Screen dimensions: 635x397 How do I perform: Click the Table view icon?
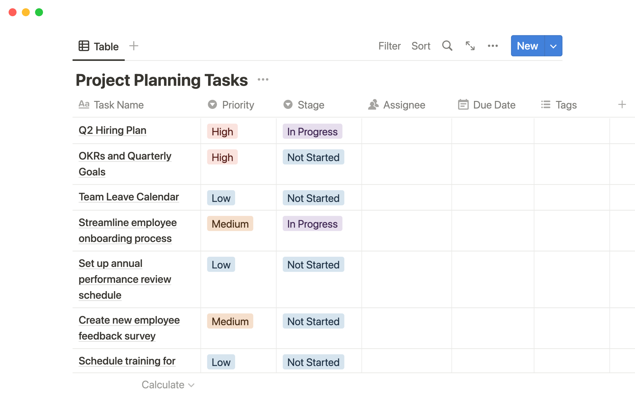pos(84,46)
